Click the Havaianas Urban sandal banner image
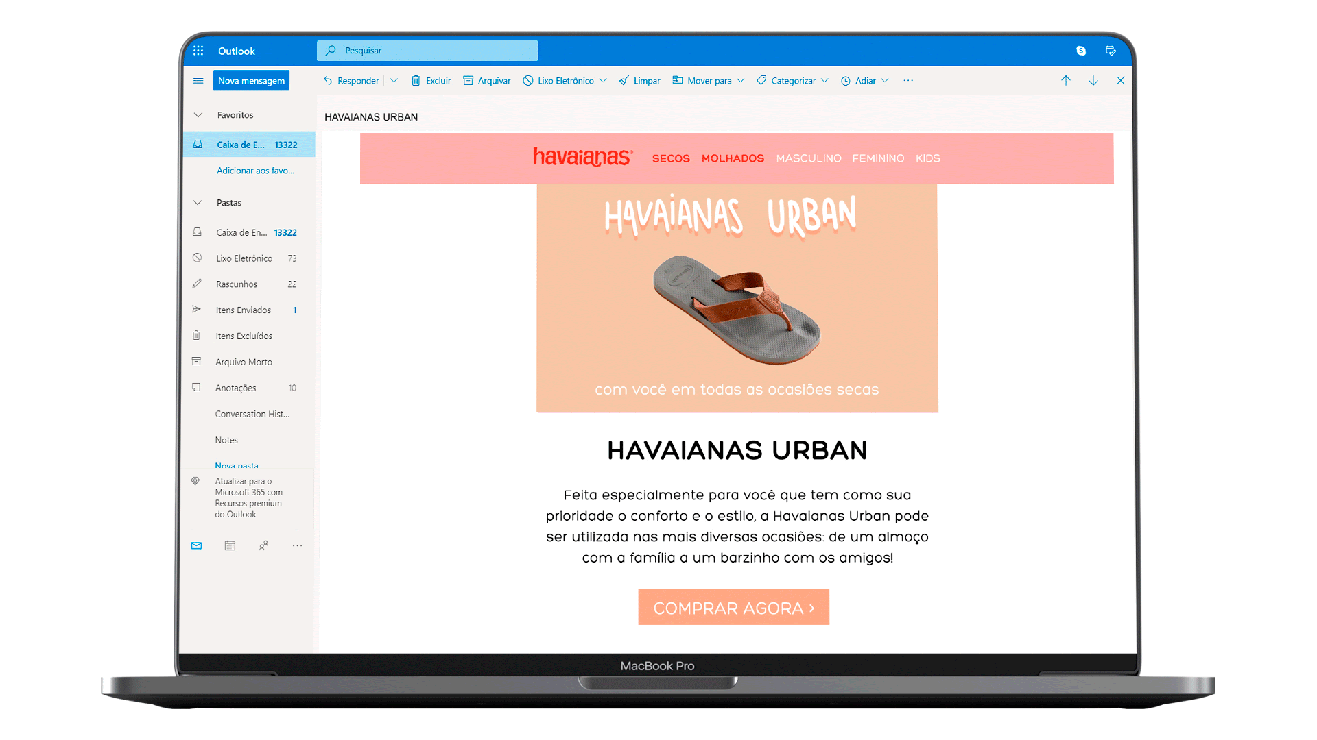The height and width of the screenshot is (740, 1317). click(x=737, y=298)
